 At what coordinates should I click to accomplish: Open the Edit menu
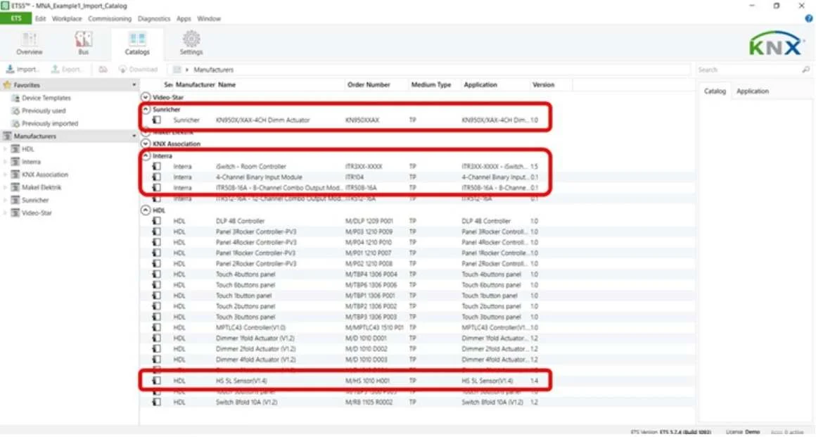pyautogui.click(x=41, y=18)
